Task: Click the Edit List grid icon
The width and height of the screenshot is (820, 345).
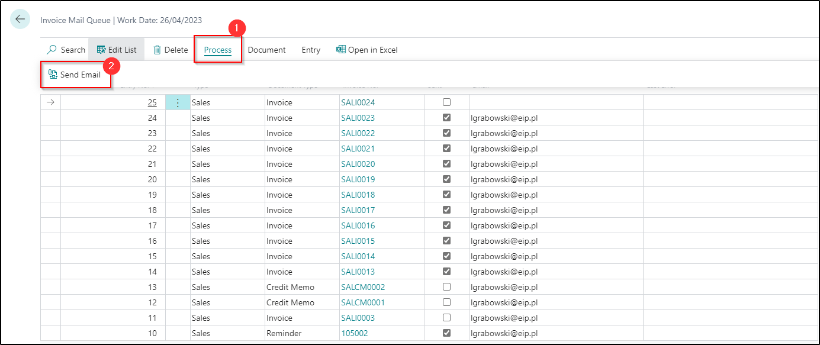Action: (101, 50)
